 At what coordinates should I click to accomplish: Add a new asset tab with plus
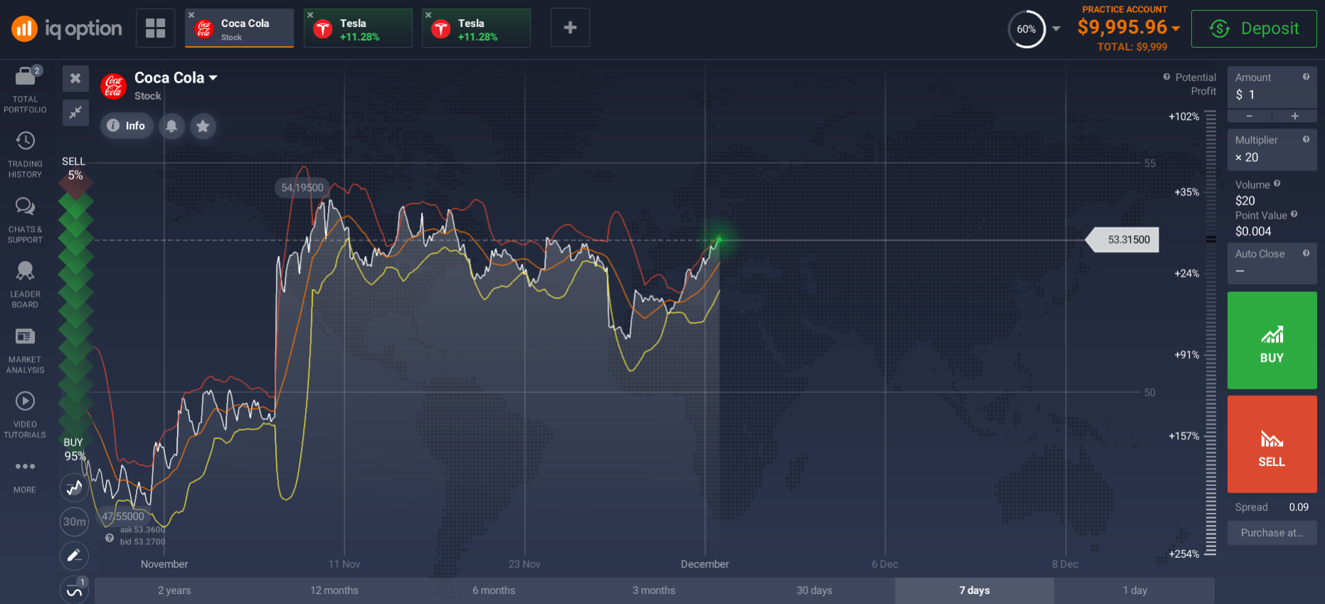[570, 28]
